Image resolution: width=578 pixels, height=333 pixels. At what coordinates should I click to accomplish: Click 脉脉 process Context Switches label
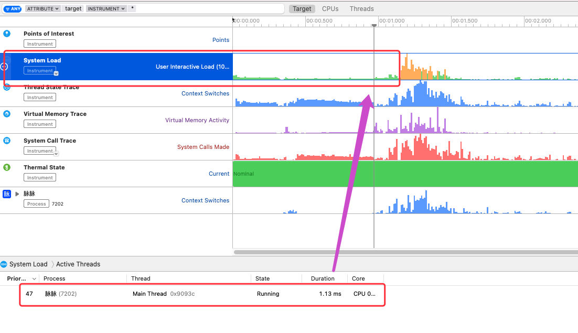pyautogui.click(x=205, y=200)
